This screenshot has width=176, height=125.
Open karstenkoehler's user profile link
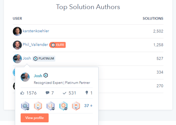pos(36,31)
